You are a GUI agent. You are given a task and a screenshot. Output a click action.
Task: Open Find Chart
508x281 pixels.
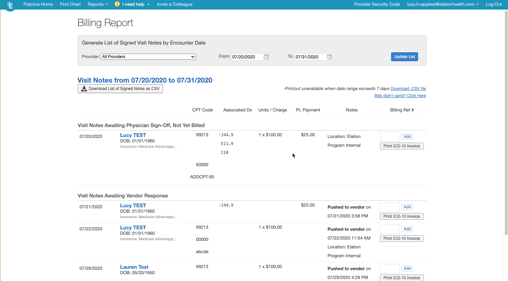click(x=70, y=4)
